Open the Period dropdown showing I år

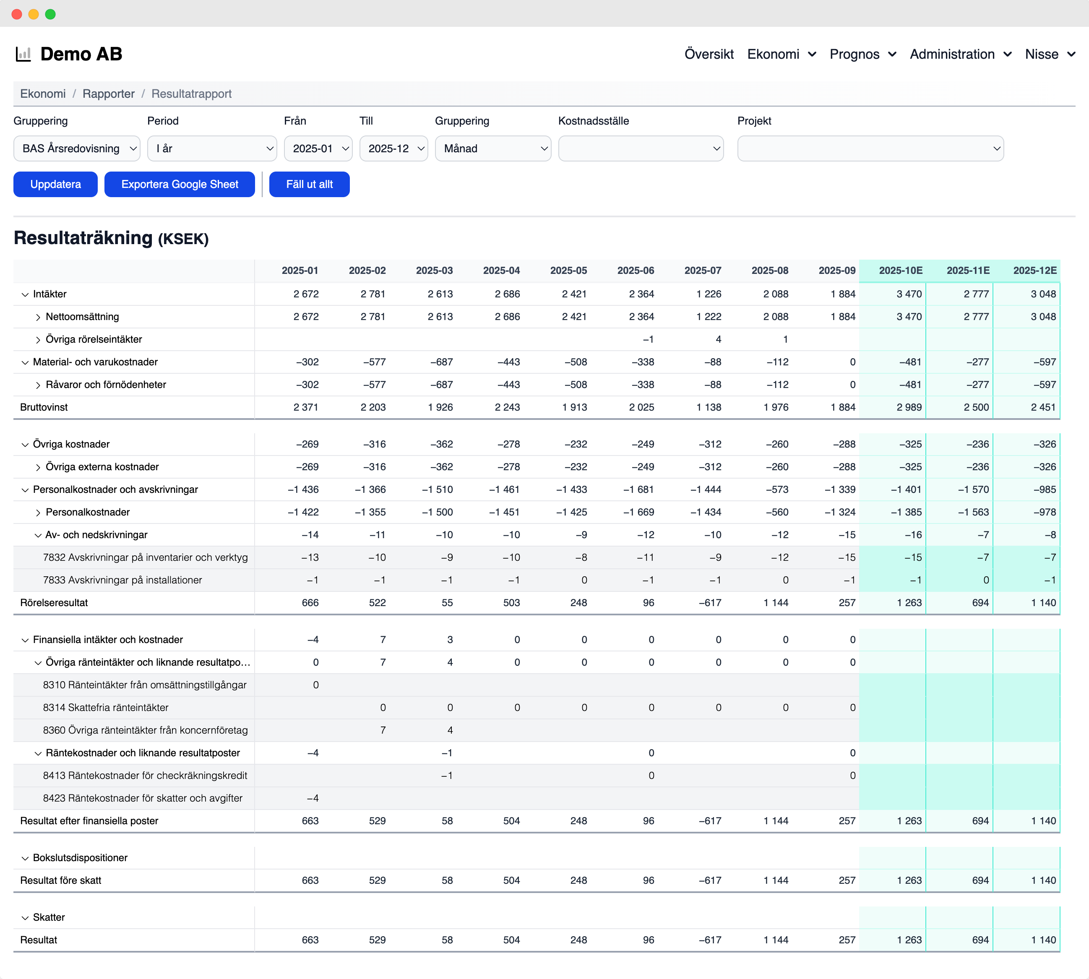pos(212,148)
